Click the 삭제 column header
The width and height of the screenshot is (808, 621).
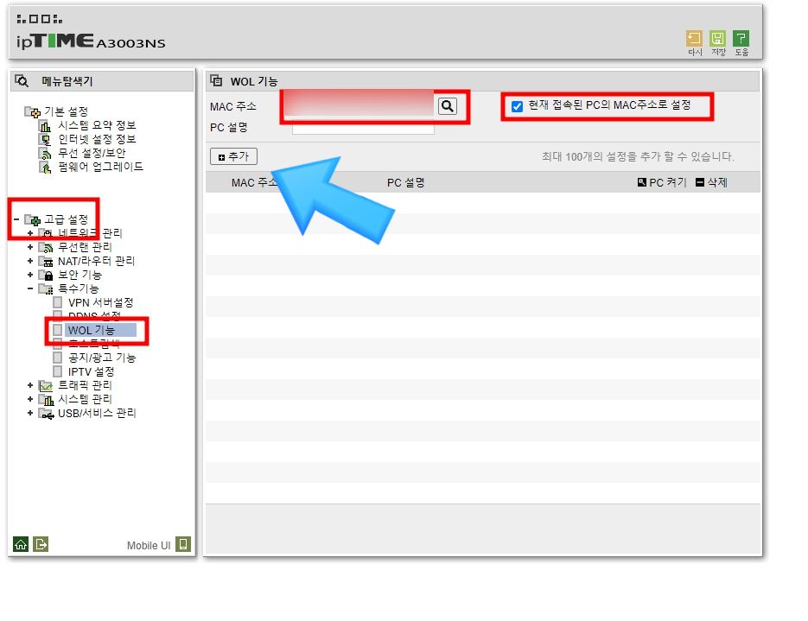(711, 182)
